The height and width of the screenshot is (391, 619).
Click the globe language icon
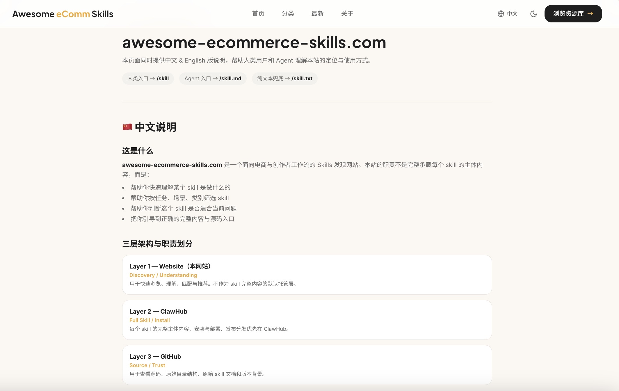click(501, 14)
